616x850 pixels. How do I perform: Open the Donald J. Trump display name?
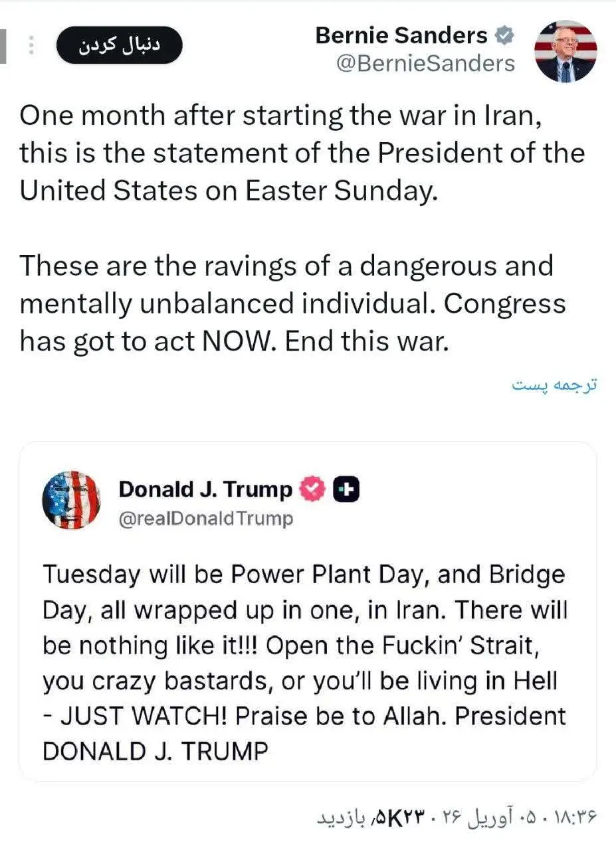tap(205, 489)
